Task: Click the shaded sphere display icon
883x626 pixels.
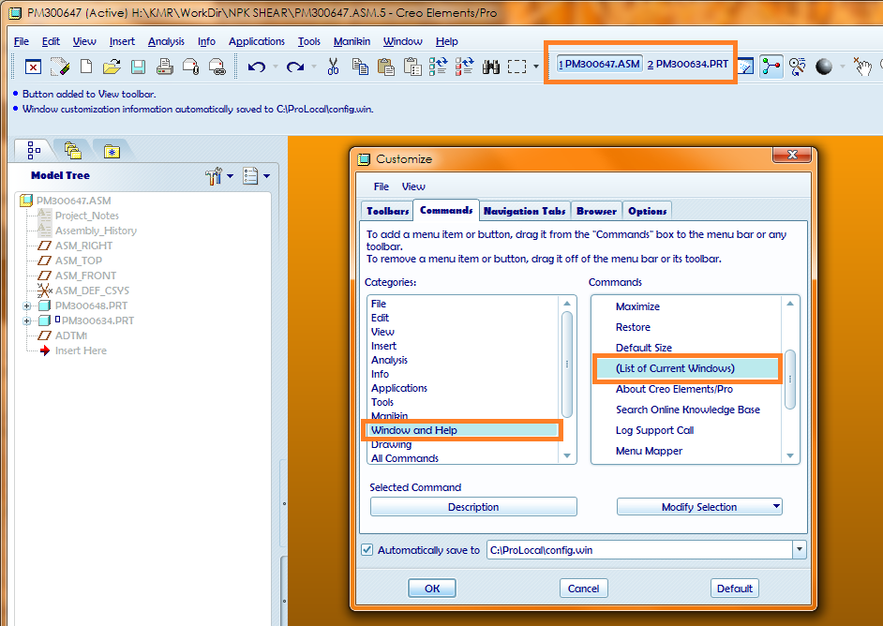Action: (824, 67)
